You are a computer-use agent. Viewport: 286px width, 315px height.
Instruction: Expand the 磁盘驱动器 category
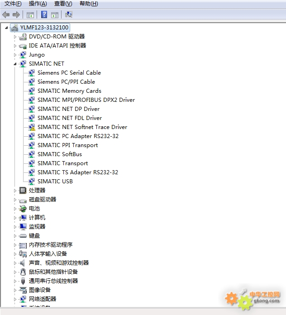pos(15,200)
